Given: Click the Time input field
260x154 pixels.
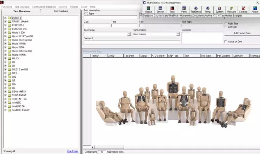Looking at the screenshot, I should (124, 25).
